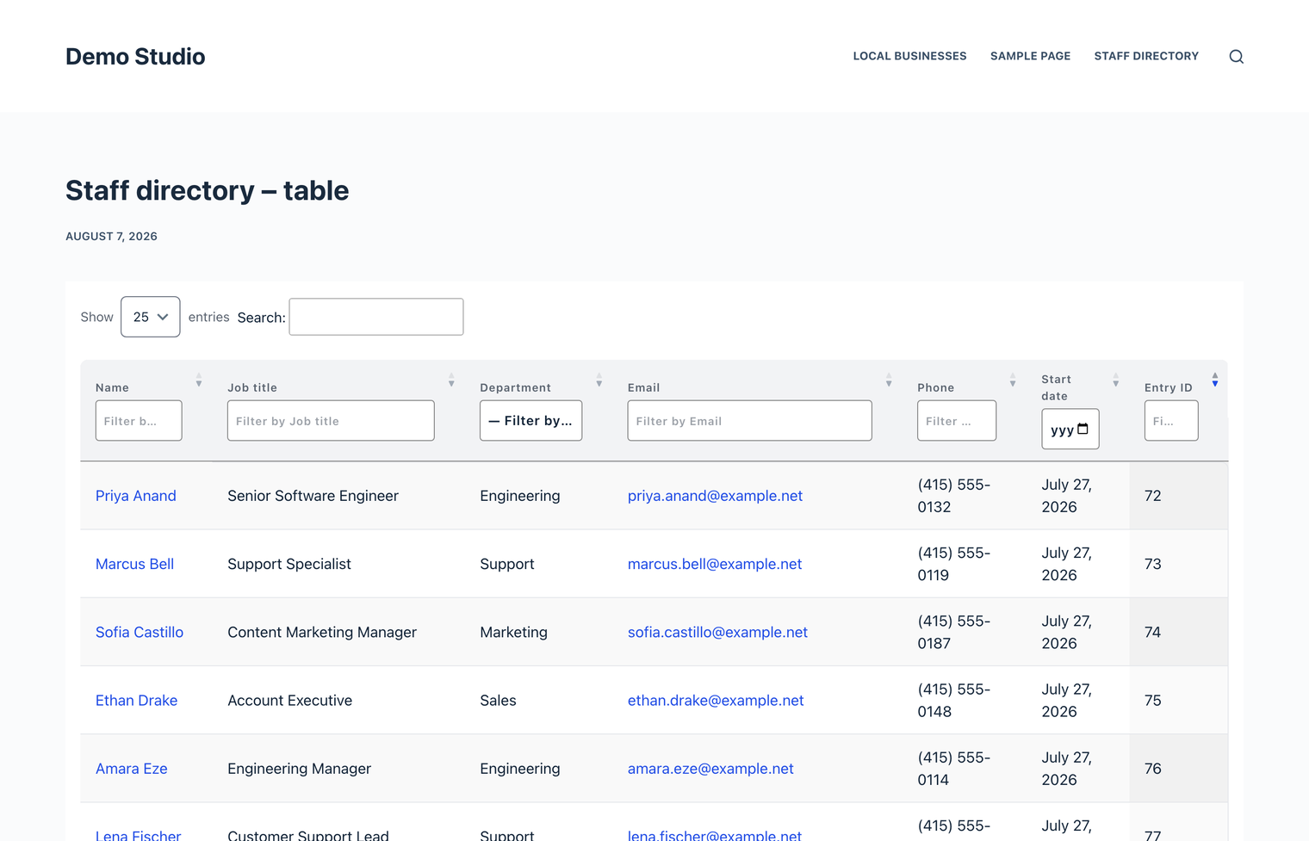Open Ethan Drake's profile link
Image resolution: width=1309 pixels, height=841 pixels.
[136, 701]
